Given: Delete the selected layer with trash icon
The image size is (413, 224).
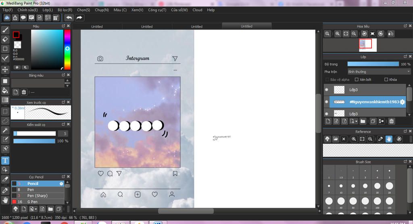Looking at the screenshot, I should click(391, 121).
